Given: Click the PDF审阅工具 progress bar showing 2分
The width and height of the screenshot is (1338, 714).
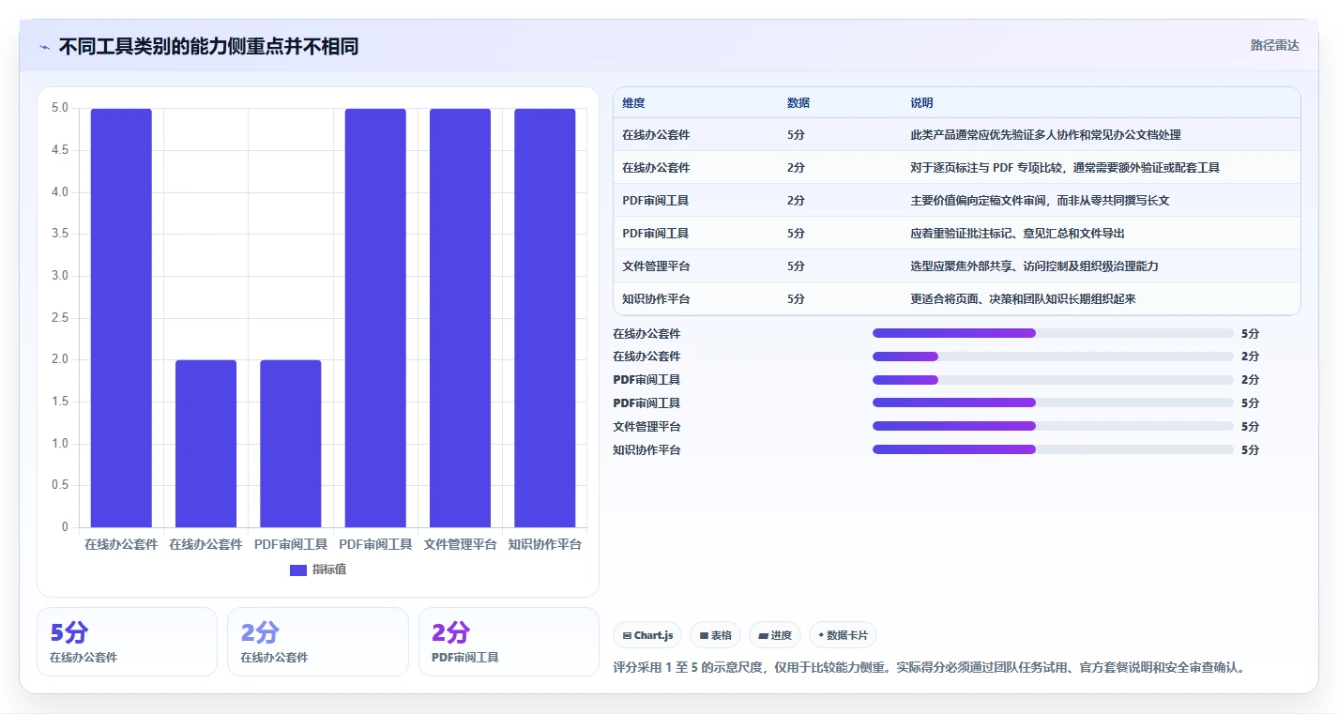Looking at the screenshot, I should coord(1053,380).
